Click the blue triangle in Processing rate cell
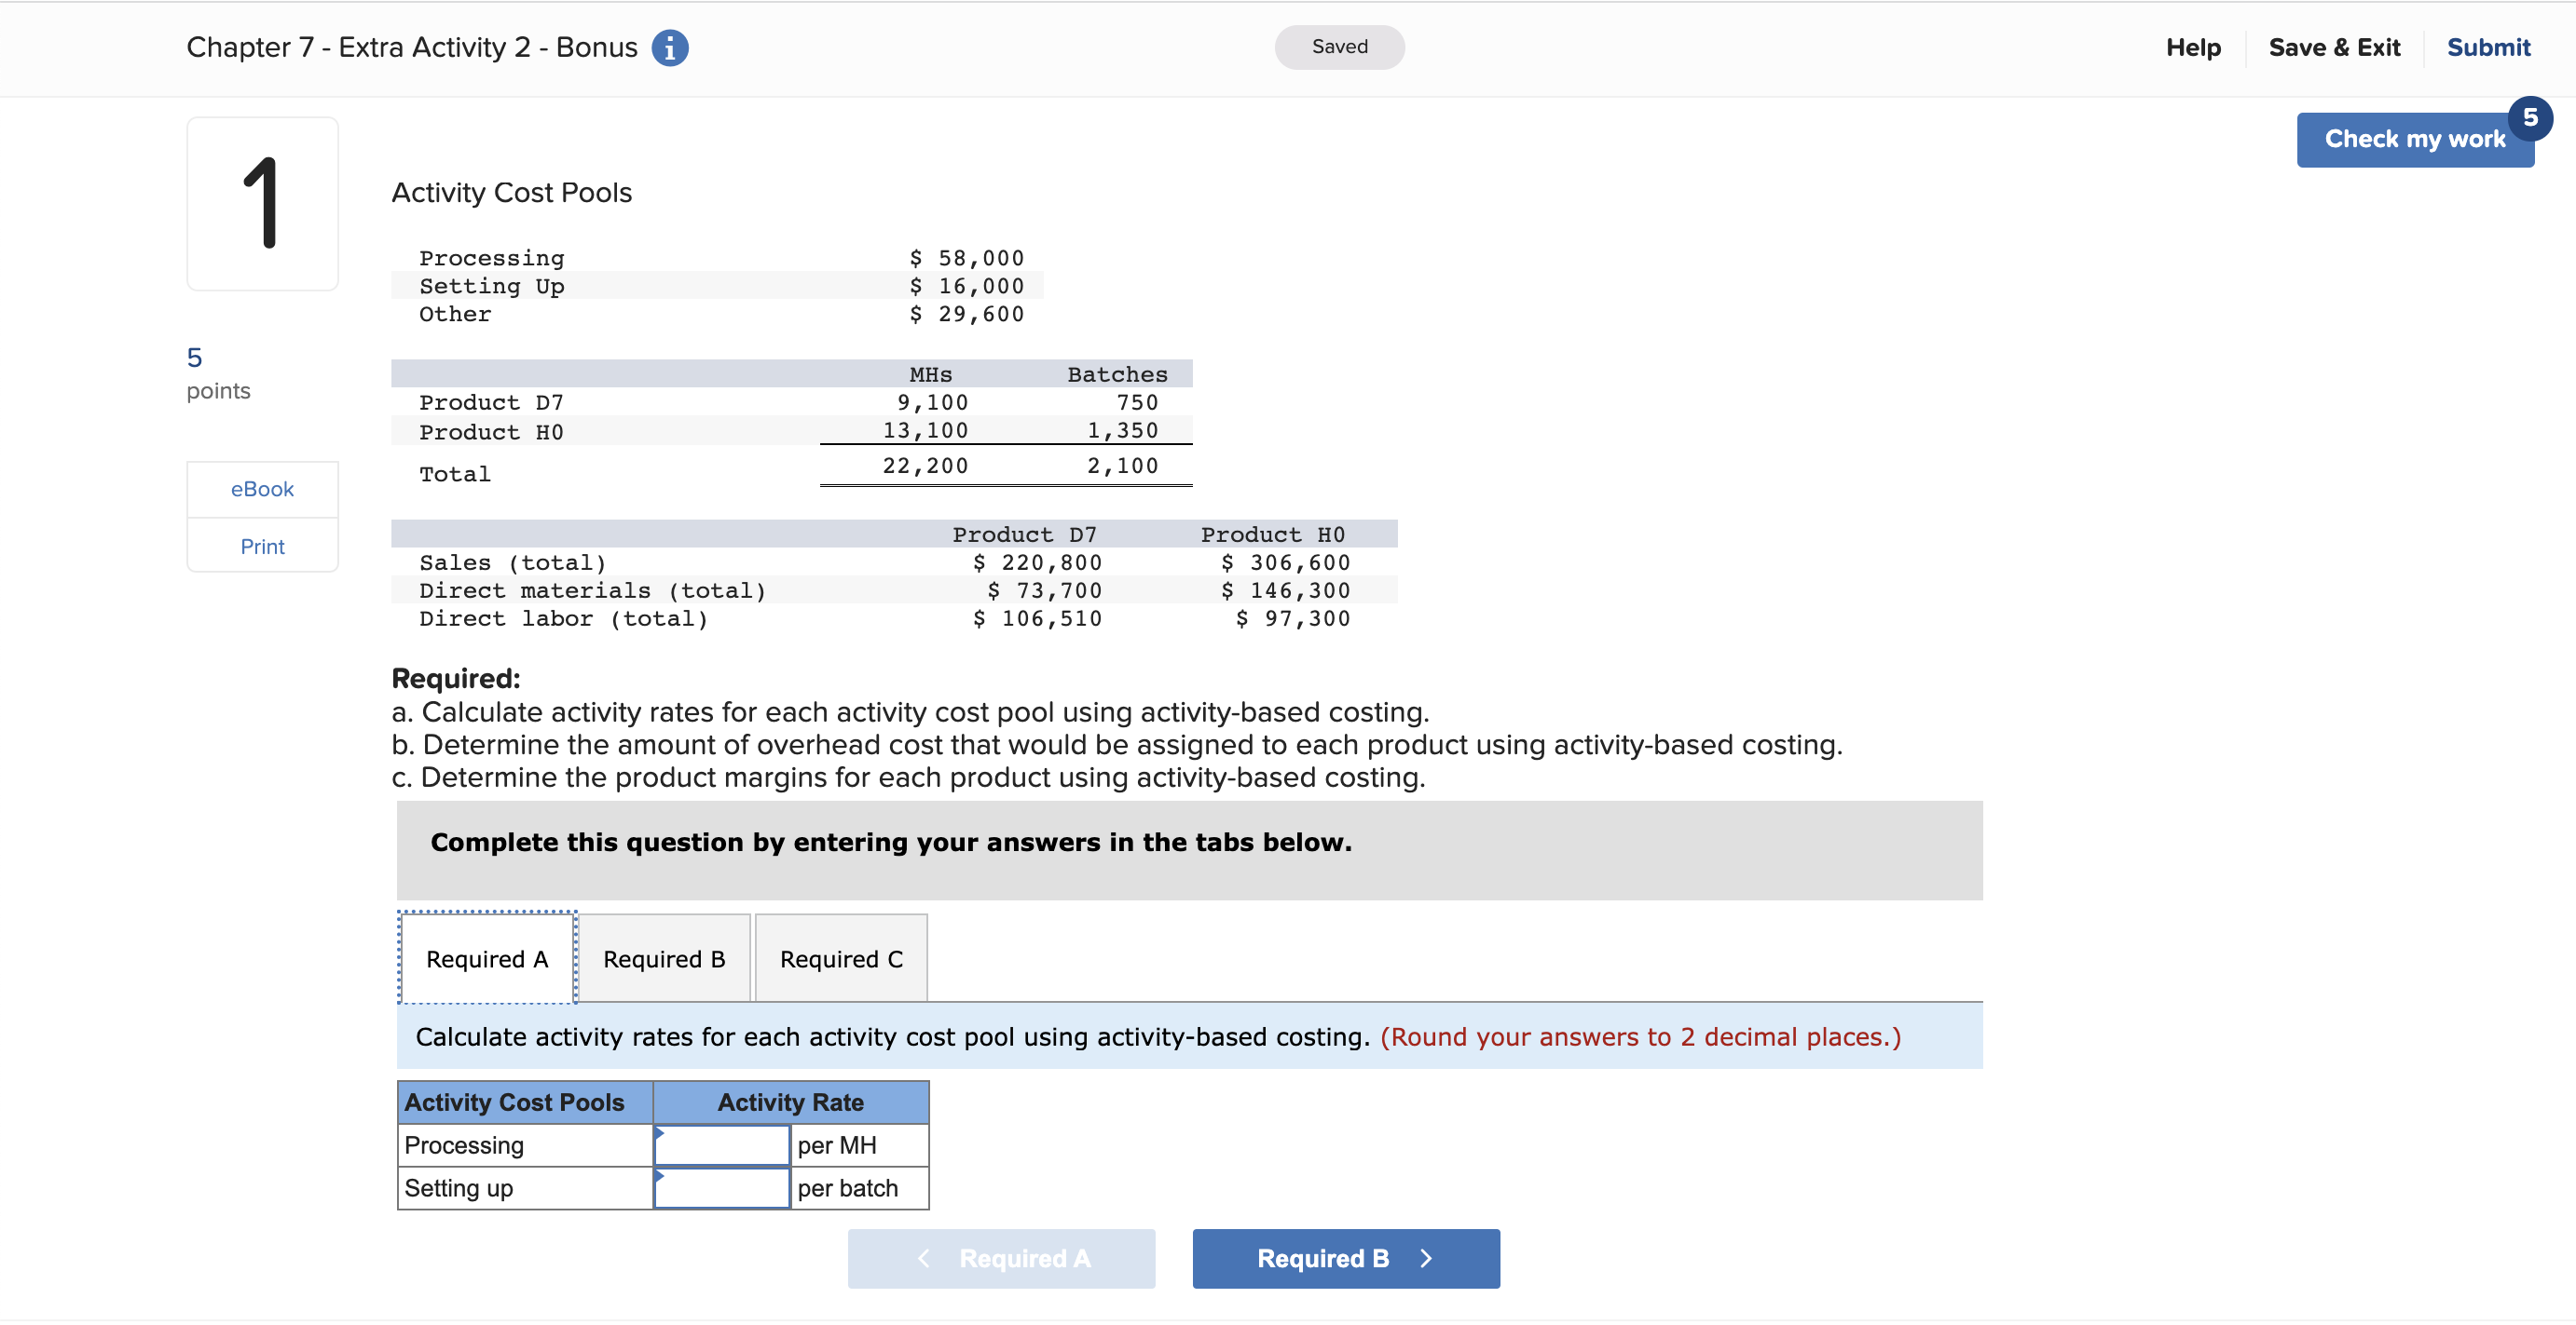The width and height of the screenshot is (2576, 1325). click(x=660, y=1135)
